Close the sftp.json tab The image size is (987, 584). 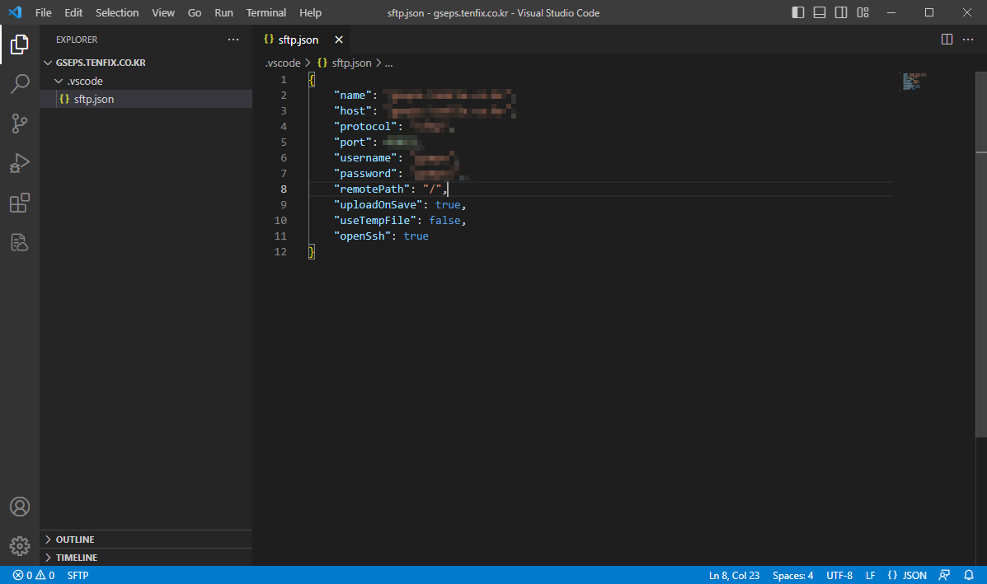[339, 40]
